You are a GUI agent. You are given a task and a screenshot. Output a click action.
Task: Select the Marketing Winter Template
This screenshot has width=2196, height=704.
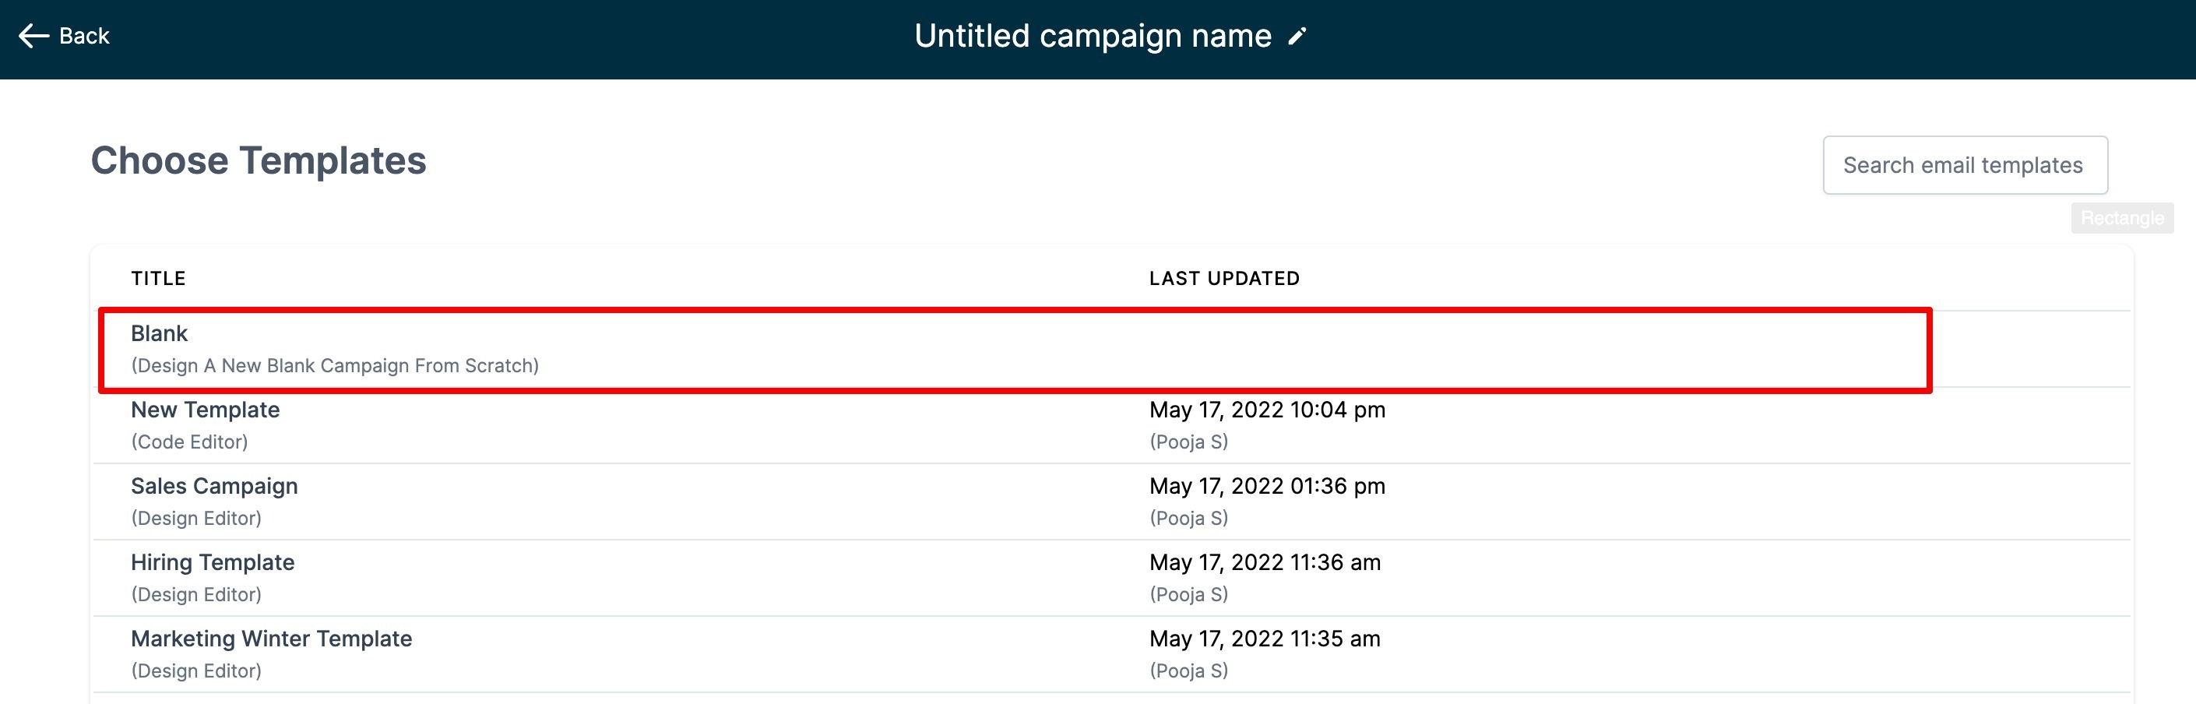click(x=271, y=639)
